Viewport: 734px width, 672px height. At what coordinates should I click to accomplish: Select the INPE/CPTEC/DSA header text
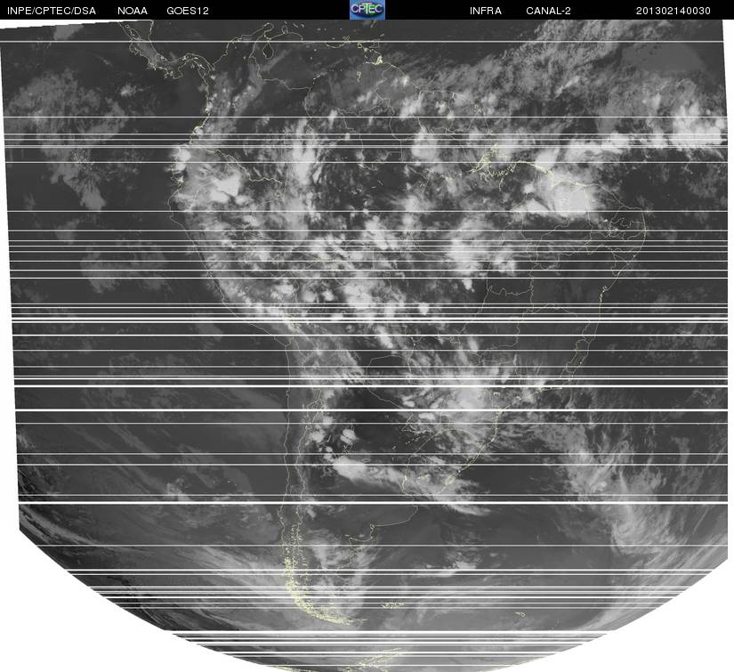click(52, 11)
